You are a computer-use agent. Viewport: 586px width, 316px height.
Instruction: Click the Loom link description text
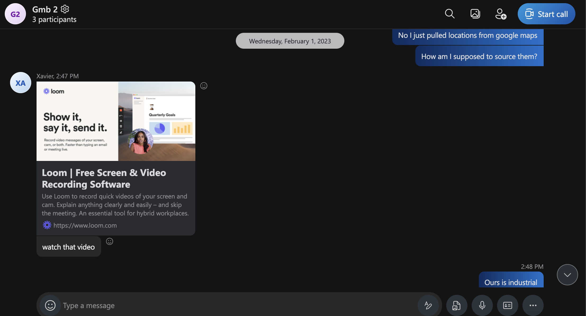(115, 205)
